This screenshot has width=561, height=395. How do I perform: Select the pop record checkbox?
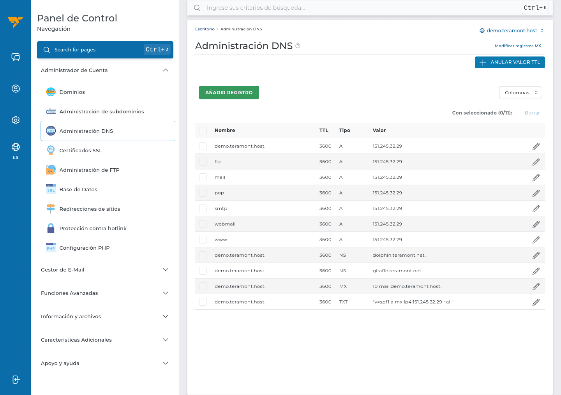(x=203, y=193)
